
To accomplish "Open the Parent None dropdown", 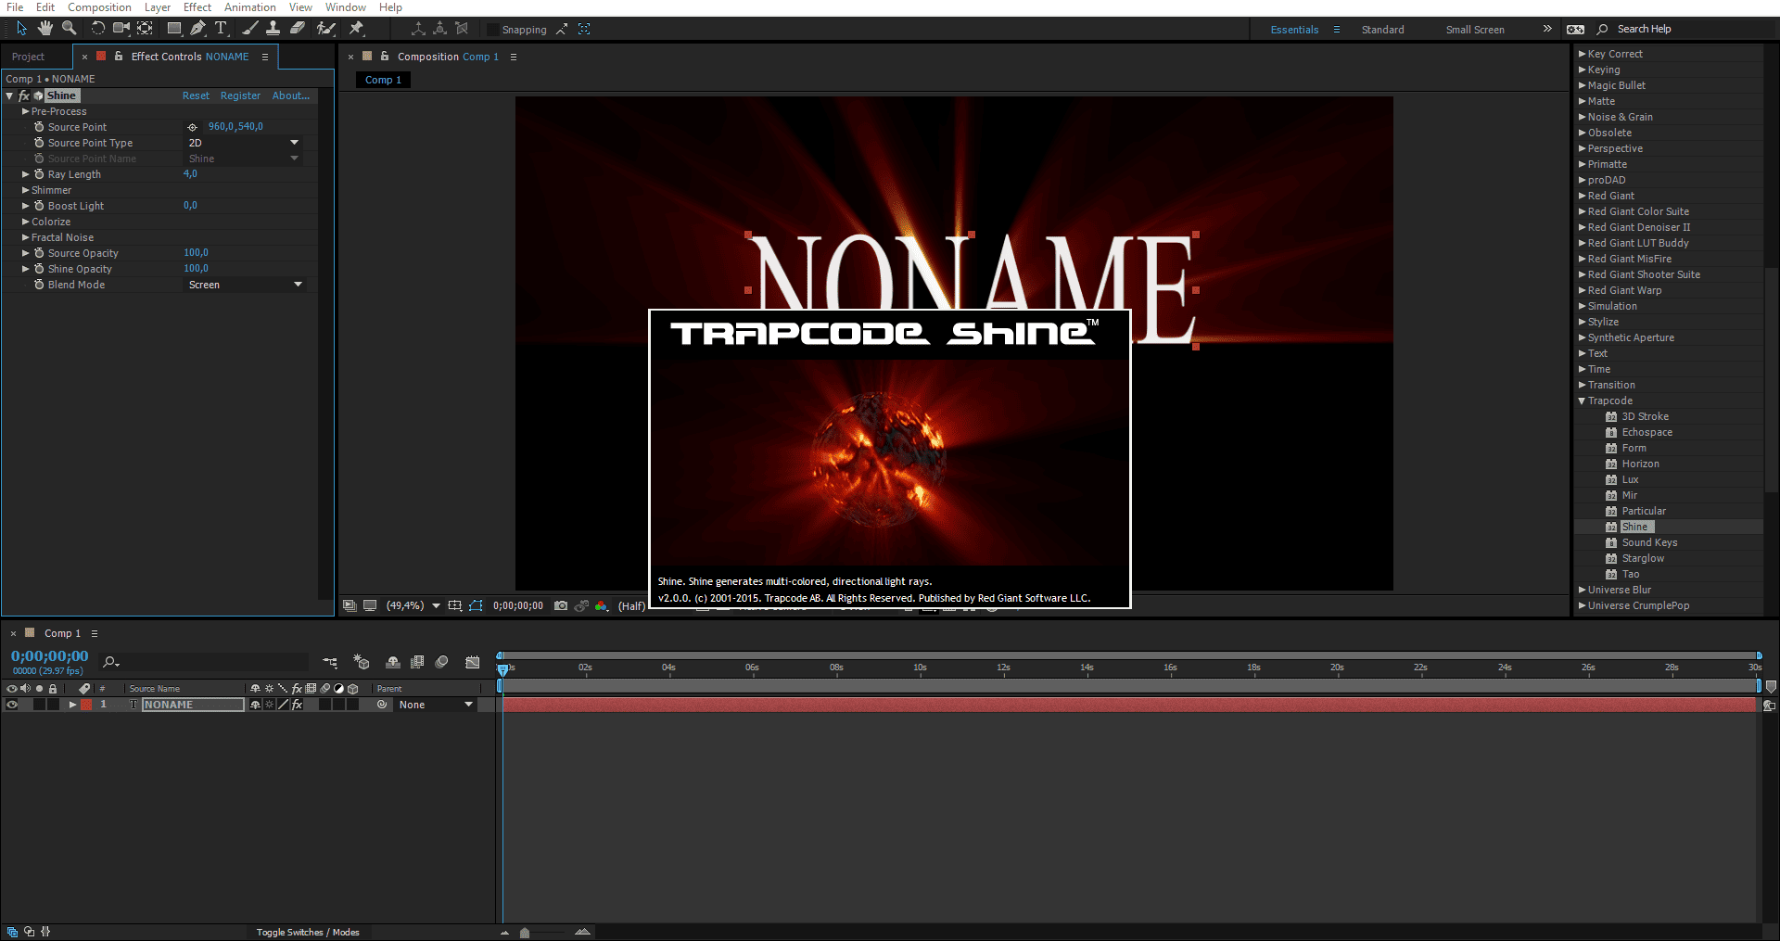I will (x=436, y=705).
